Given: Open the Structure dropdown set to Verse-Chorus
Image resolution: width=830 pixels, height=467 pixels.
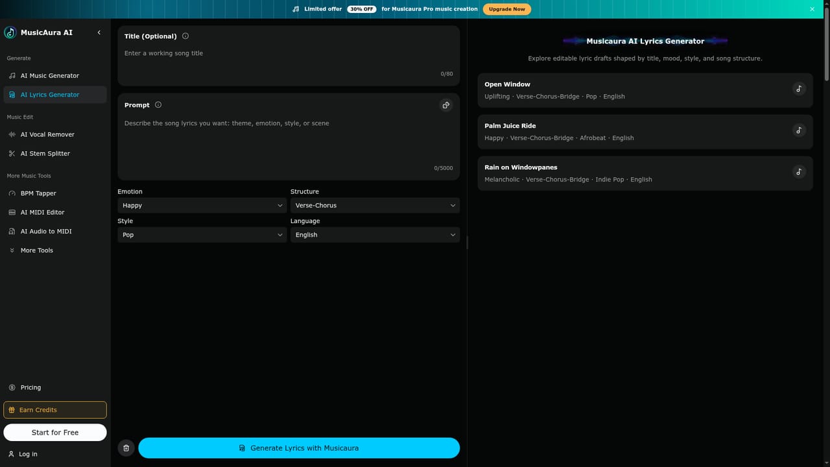Looking at the screenshot, I should pyautogui.click(x=375, y=206).
